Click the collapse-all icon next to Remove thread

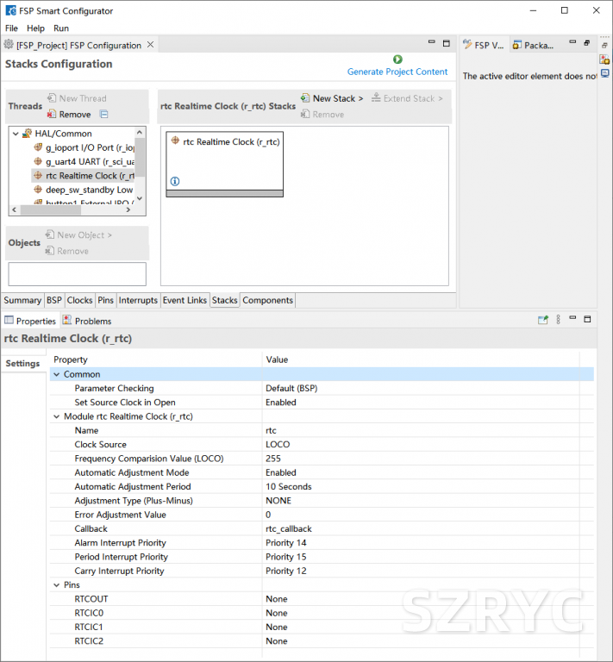coord(103,114)
